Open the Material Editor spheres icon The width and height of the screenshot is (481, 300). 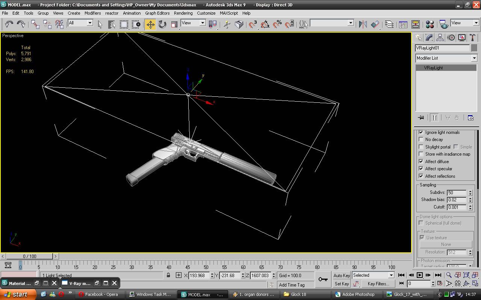click(x=430, y=24)
